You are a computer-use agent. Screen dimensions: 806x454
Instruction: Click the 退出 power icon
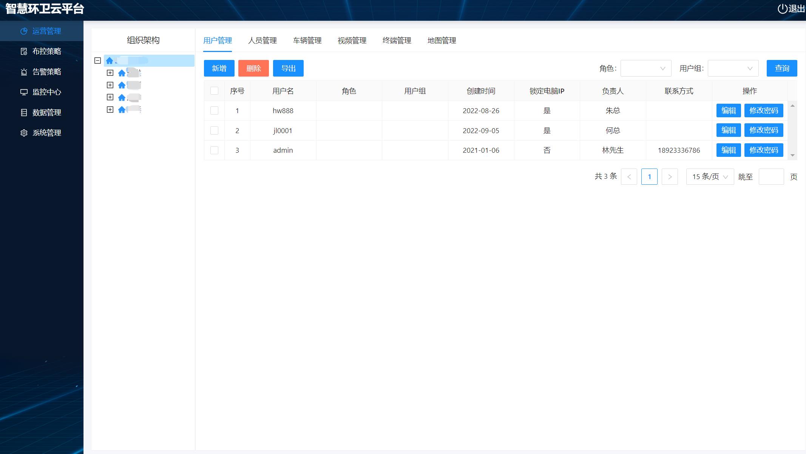coord(782,8)
